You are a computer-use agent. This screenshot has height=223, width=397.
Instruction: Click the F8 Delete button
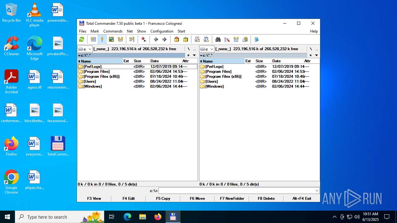[266, 199]
